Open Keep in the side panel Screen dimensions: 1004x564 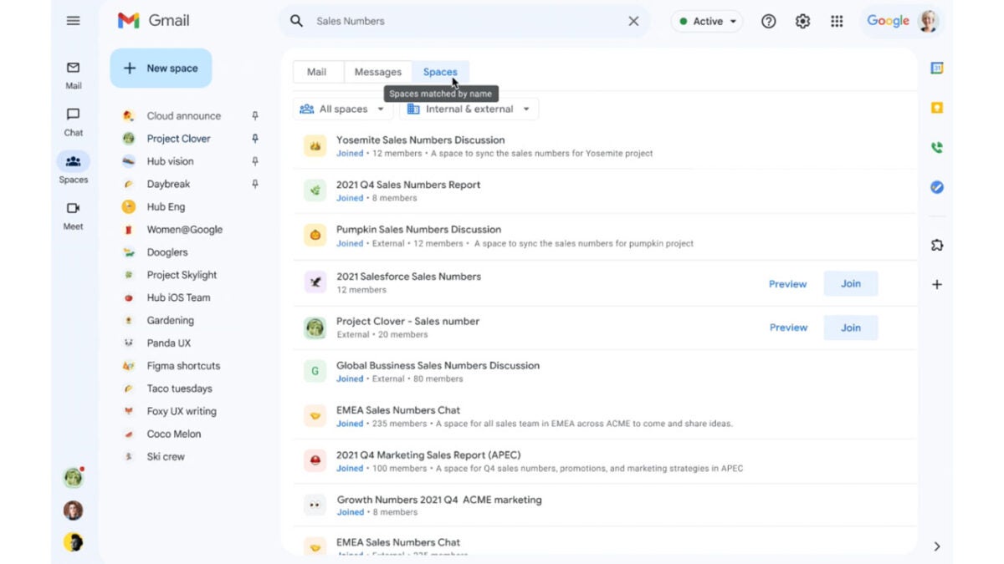coord(937,108)
